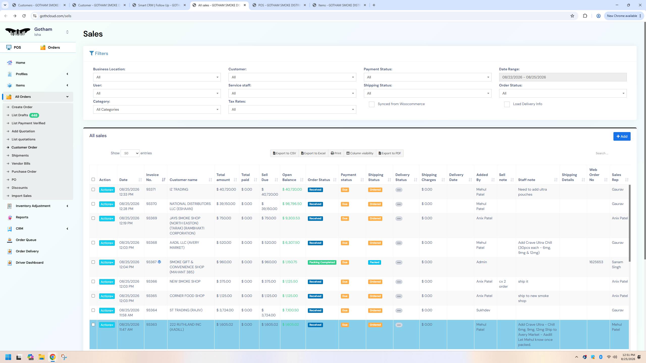Screen dimensions: 646x363
Task: Open File Explorer from the taskbar
Action: 41,357
